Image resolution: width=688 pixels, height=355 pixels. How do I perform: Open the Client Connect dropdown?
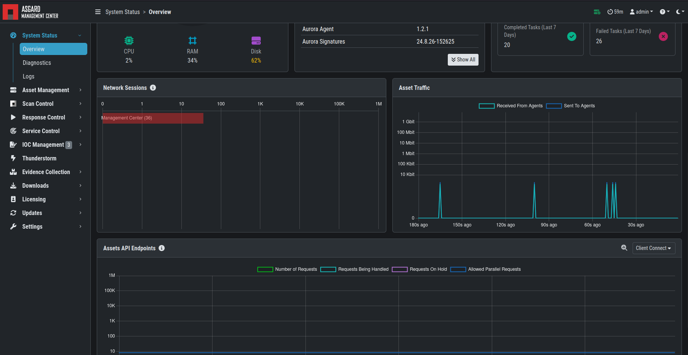pos(653,248)
